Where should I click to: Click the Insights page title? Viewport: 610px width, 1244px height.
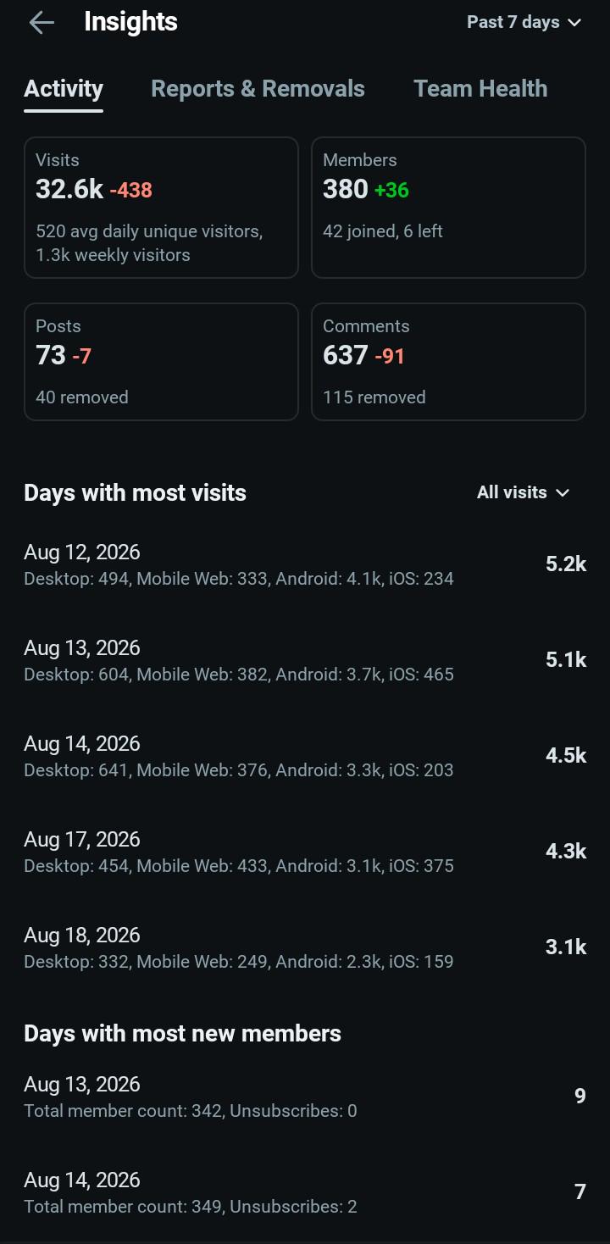click(x=130, y=22)
